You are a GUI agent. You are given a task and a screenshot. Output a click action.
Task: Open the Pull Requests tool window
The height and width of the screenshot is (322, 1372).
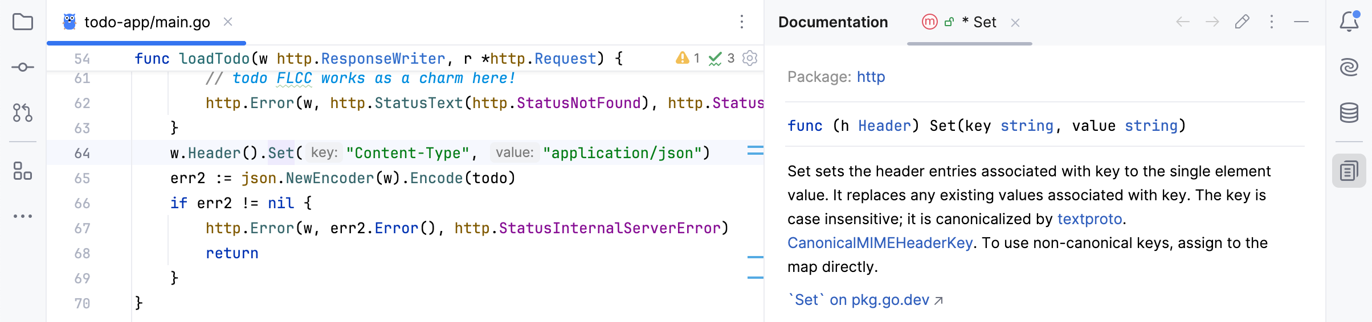point(23,113)
